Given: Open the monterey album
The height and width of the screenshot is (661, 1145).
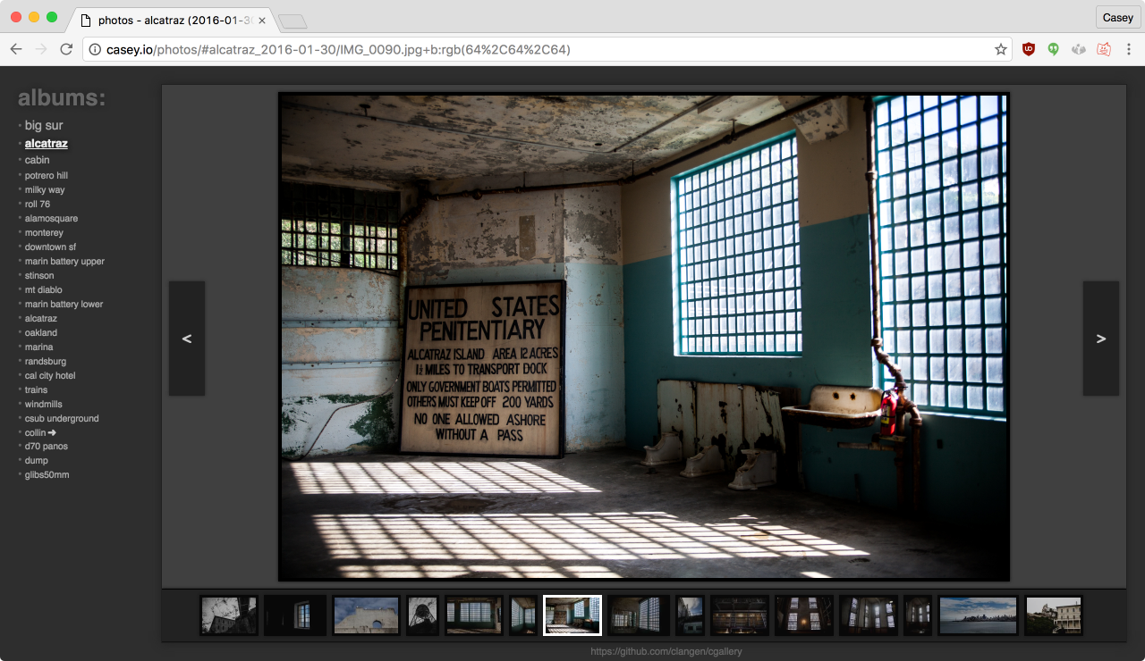Looking at the screenshot, I should tap(44, 232).
